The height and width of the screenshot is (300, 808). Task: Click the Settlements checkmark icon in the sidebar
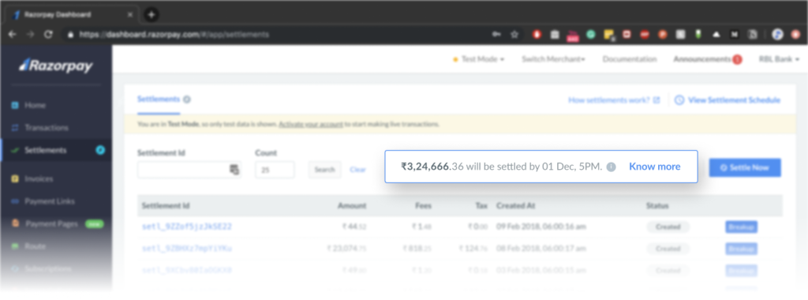pyautogui.click(x=15, y=151)
